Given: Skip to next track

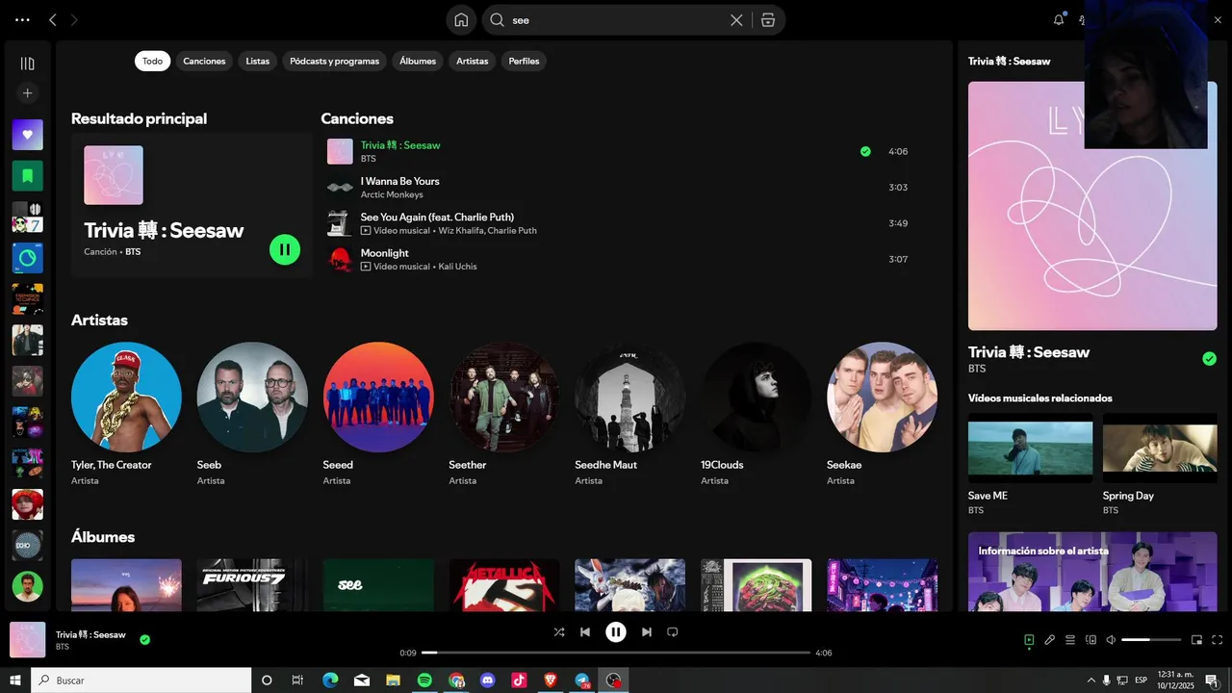Looking at the screenshot, I should [x=647, y=632].
